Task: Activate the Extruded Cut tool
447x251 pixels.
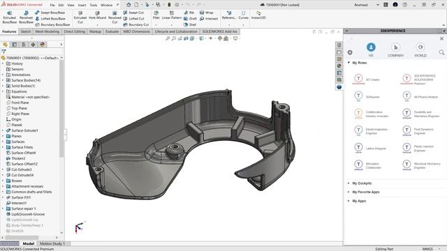Action: (80, 17)
